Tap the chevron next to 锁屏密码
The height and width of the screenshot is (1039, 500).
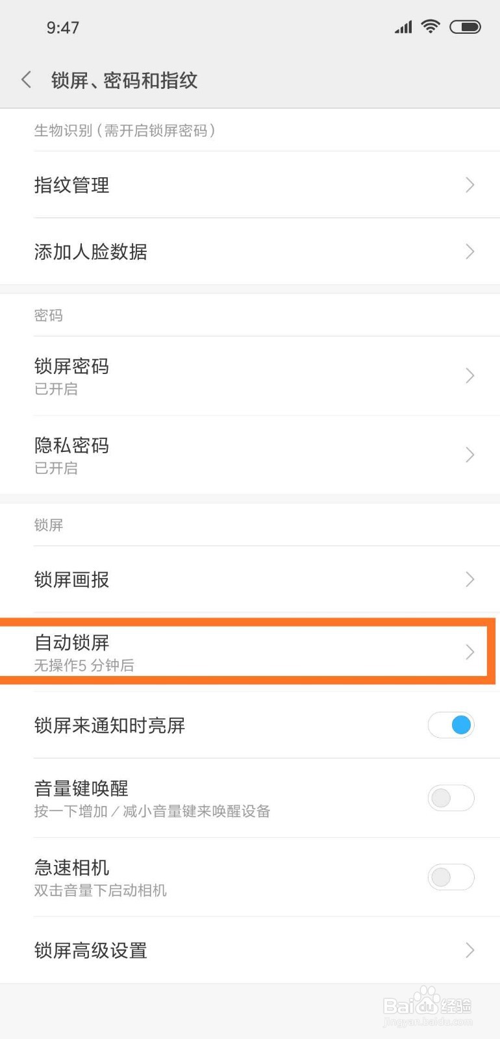coord(470,375)
